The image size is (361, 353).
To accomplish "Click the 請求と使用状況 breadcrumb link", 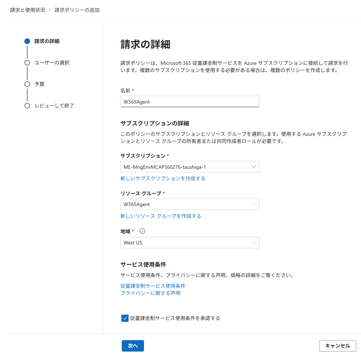I will point(28,10).
